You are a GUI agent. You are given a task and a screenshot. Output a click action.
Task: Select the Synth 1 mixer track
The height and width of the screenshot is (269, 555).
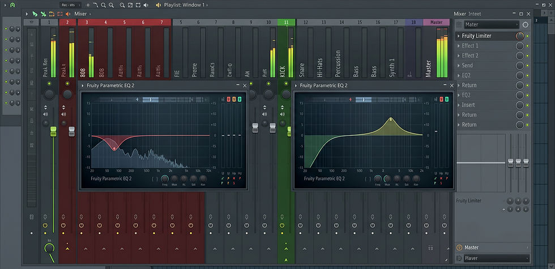(392, 68)
